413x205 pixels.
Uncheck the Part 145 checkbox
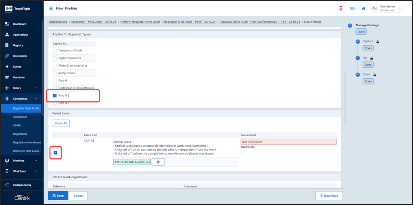tap(55, 95)
